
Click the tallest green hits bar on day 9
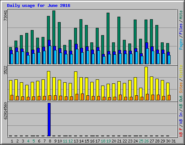54,28
